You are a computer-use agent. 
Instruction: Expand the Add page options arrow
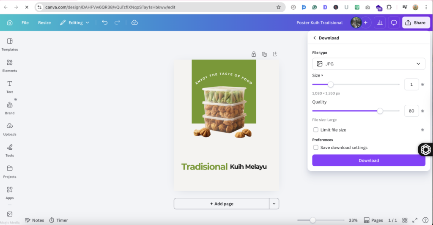click(x=274, y=204)
